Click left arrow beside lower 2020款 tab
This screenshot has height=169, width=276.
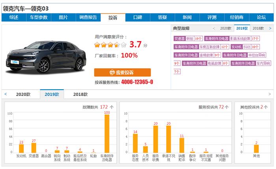[6, 94]
